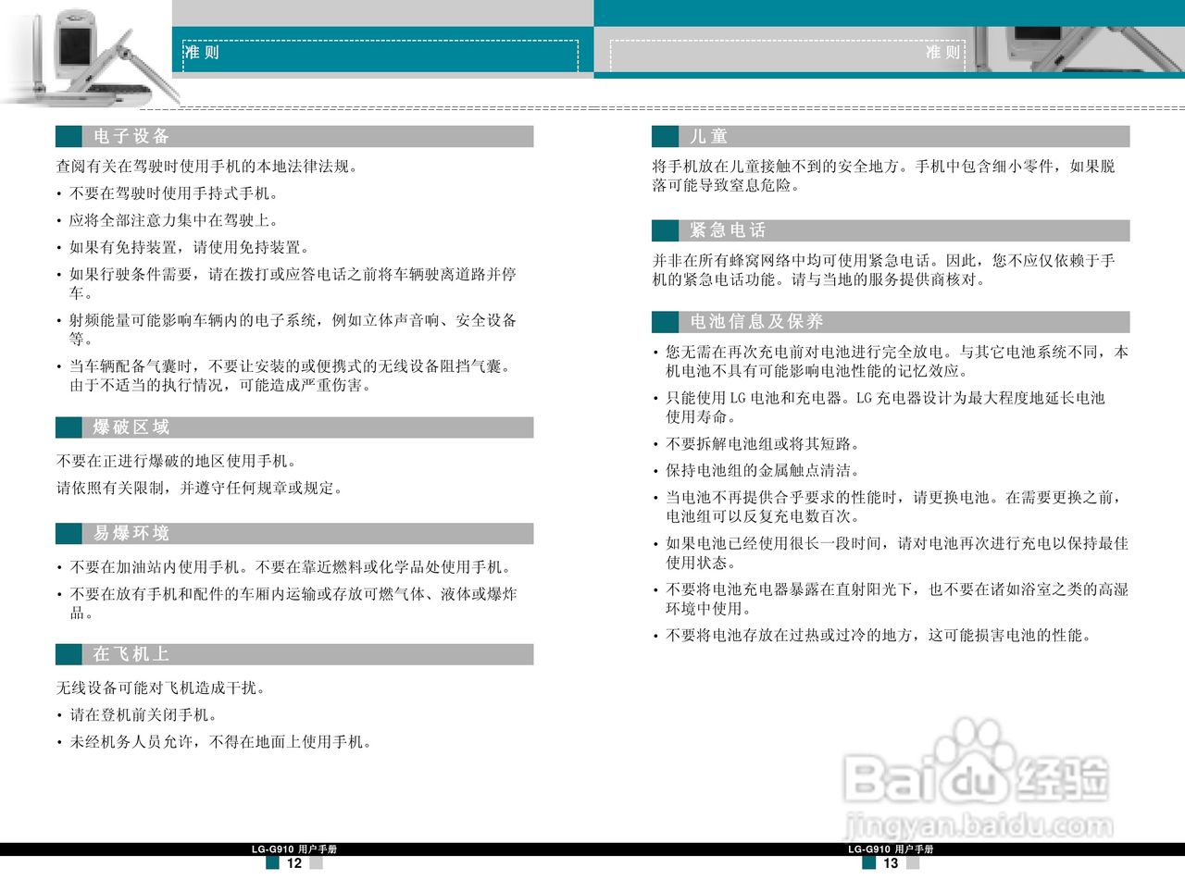Click the bullet starting 不要在加油站内使用手机
The image size is (1185, 892).
tap(284, 567)
